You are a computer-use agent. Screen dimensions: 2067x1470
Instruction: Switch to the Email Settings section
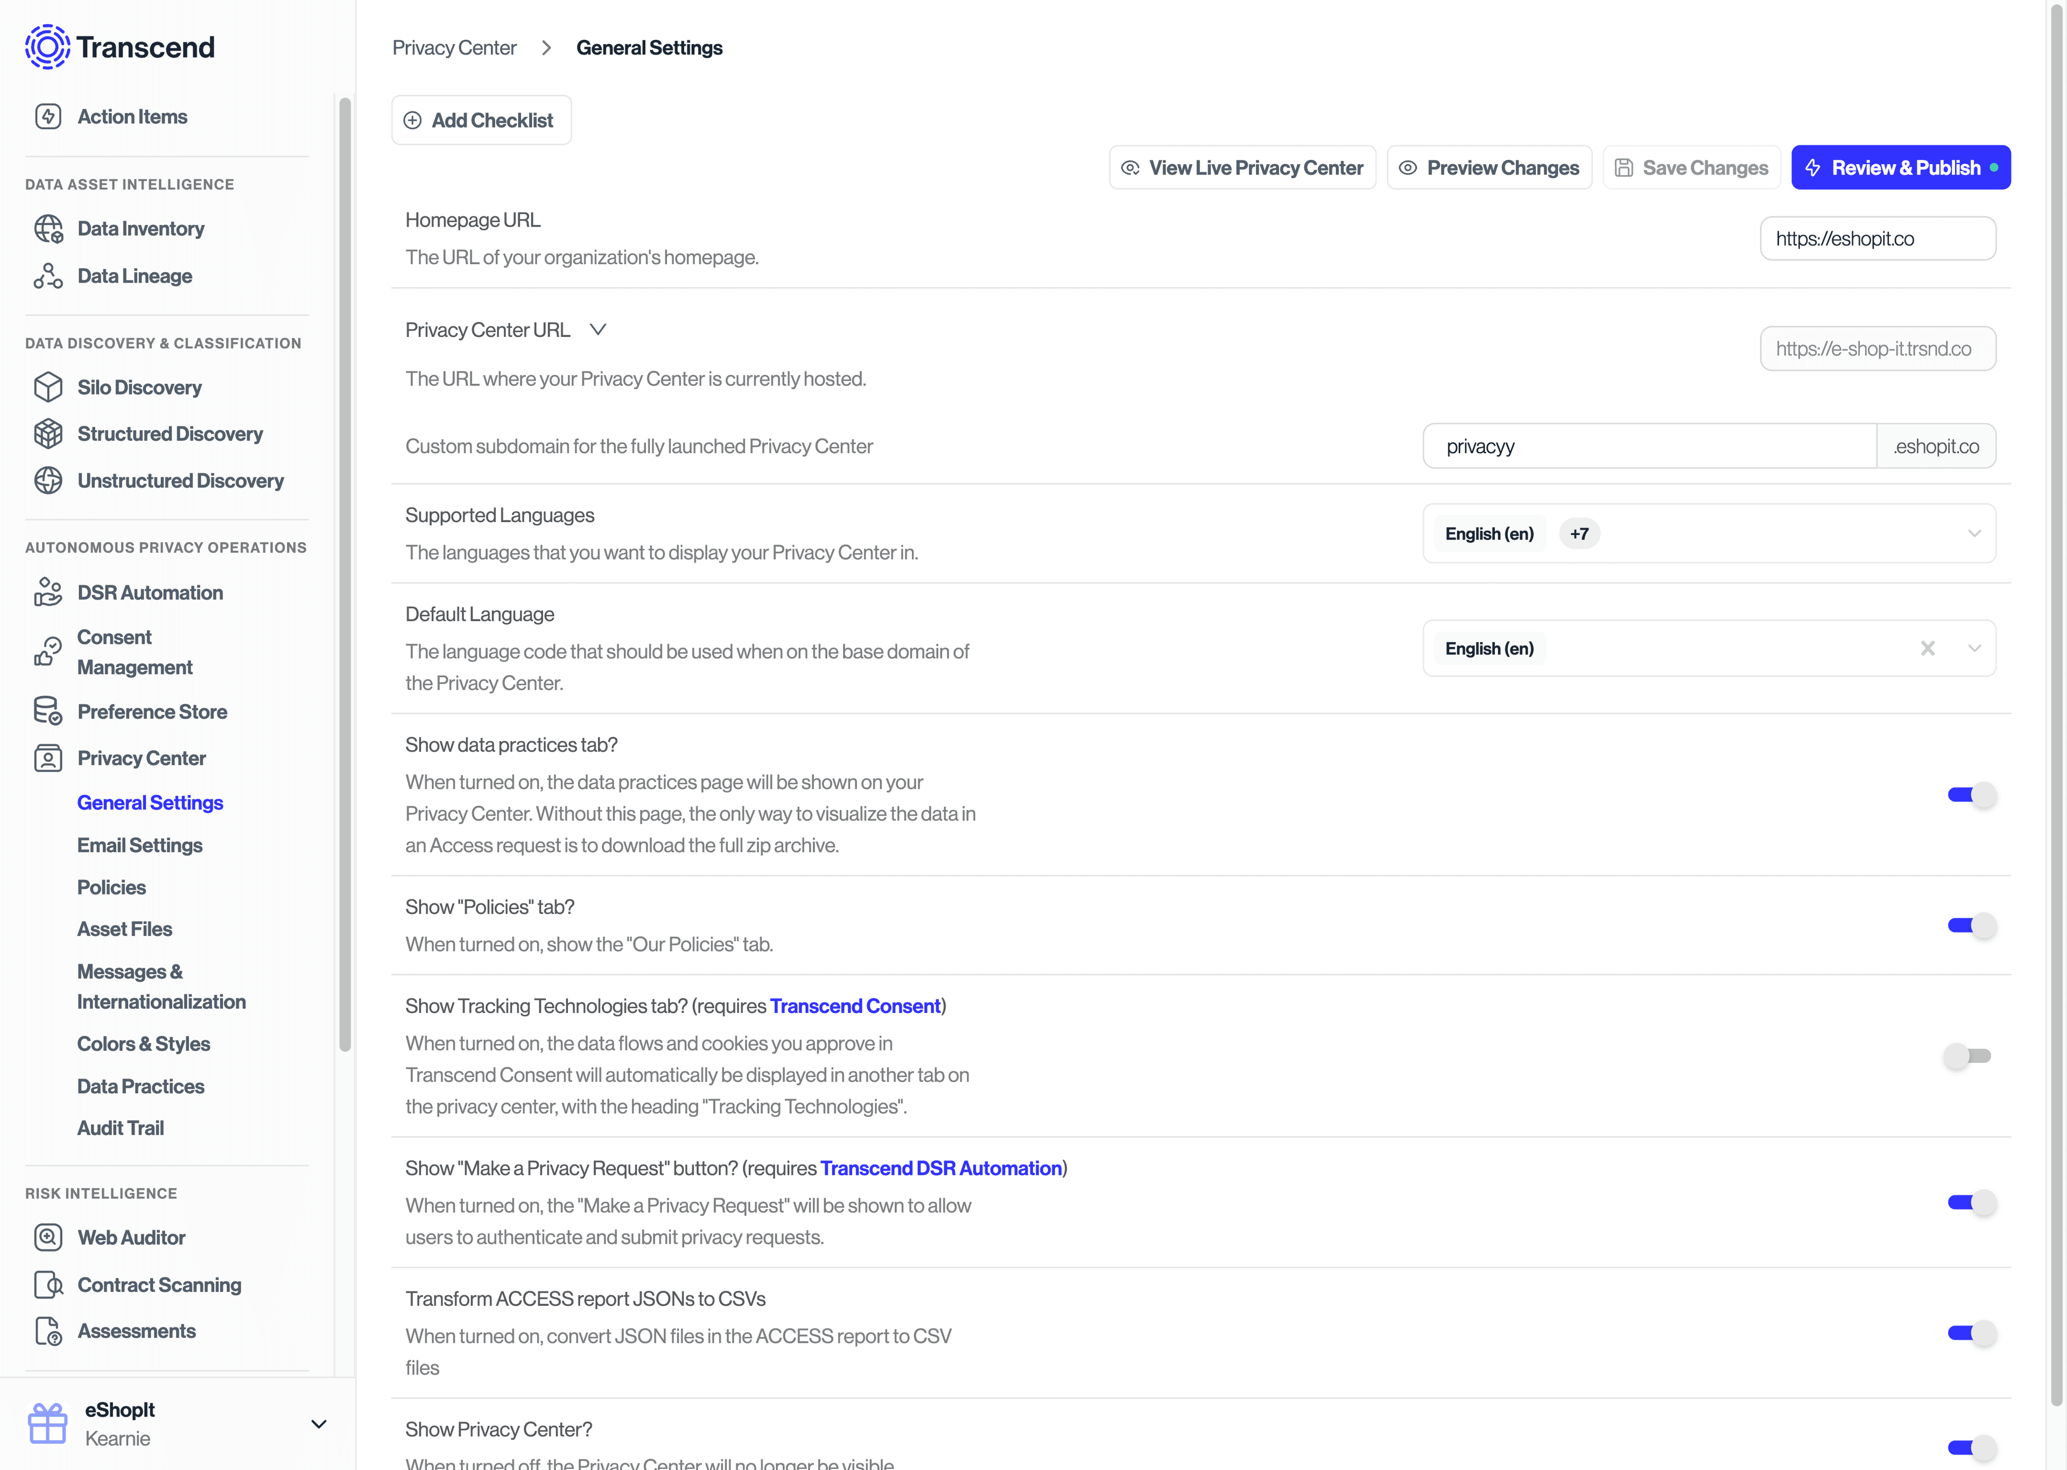pos(140,846)
